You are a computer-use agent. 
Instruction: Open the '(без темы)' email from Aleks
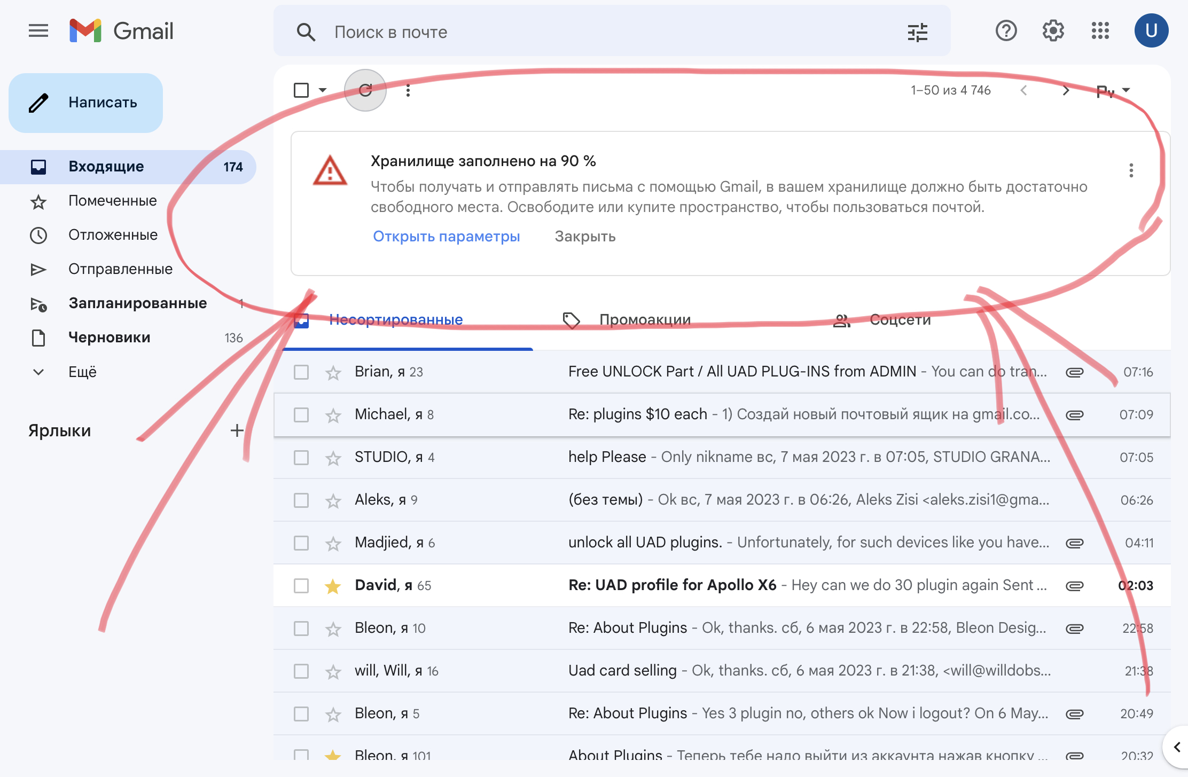pos(721,500)
